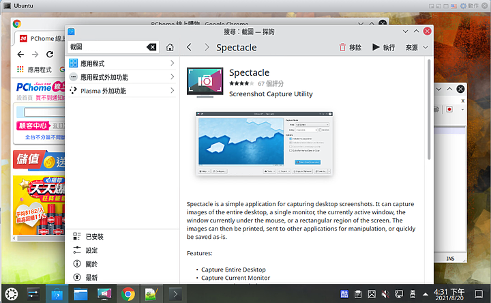The image size is (491, 303).
Task: Open the 最新 updates page
Action: click(x=122, y=278)
